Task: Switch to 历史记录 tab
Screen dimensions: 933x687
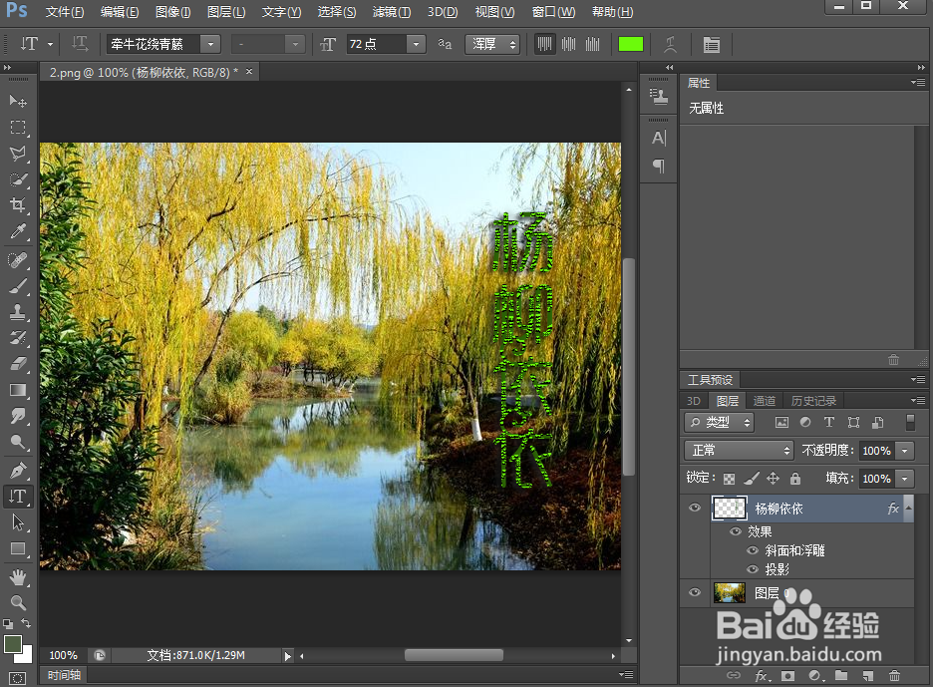Action: coord(813,401)
